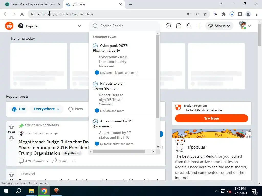Click the vertical scrollbar in search dropdown
262x196 pixels.
pos(158,77)
